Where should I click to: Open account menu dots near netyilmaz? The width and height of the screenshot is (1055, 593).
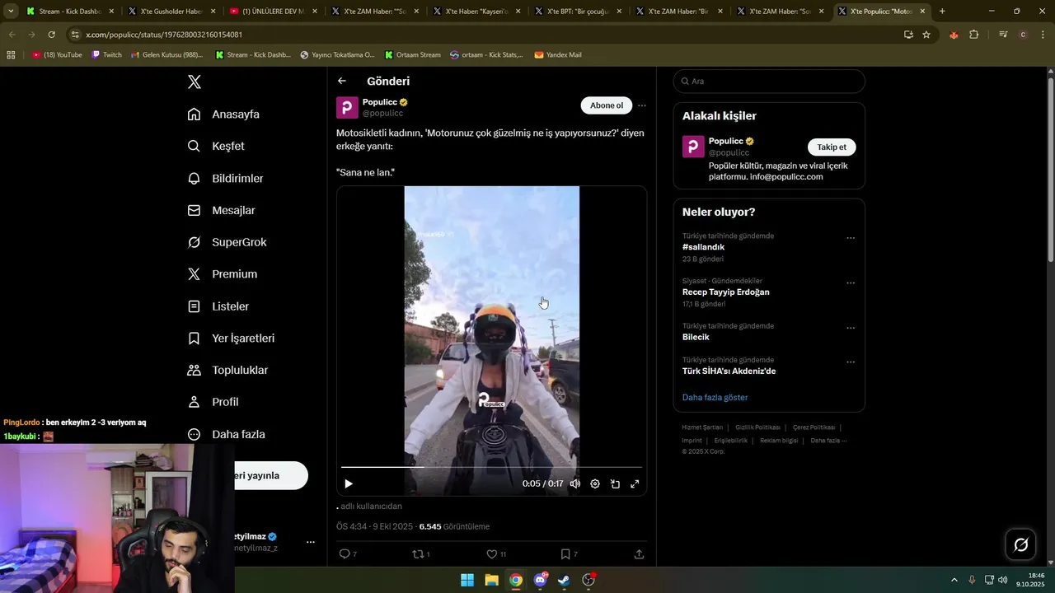pos(311,542)
